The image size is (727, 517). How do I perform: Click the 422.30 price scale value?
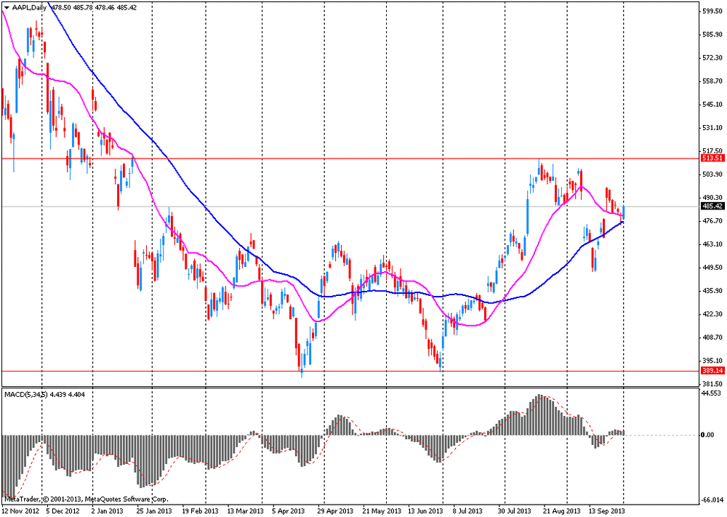(713, 314)
